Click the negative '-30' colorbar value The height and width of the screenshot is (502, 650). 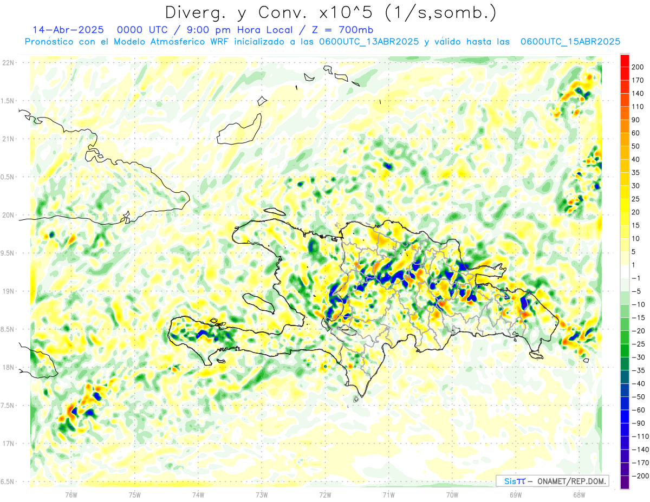point(639,357)
